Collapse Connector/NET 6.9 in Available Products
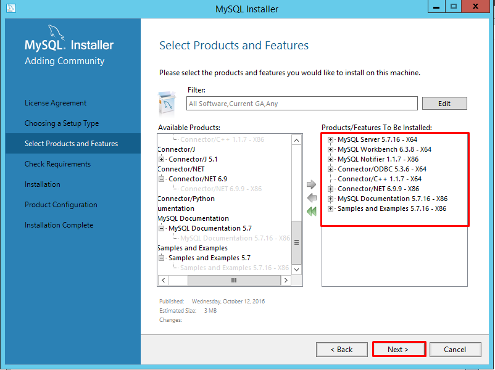The height and width of the screenshot is (370, 495). pyautogui.click(x=161, y=179)
